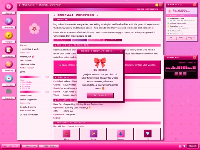
Task: Open the Reviews.log star desktop icon
Action: 9,64
